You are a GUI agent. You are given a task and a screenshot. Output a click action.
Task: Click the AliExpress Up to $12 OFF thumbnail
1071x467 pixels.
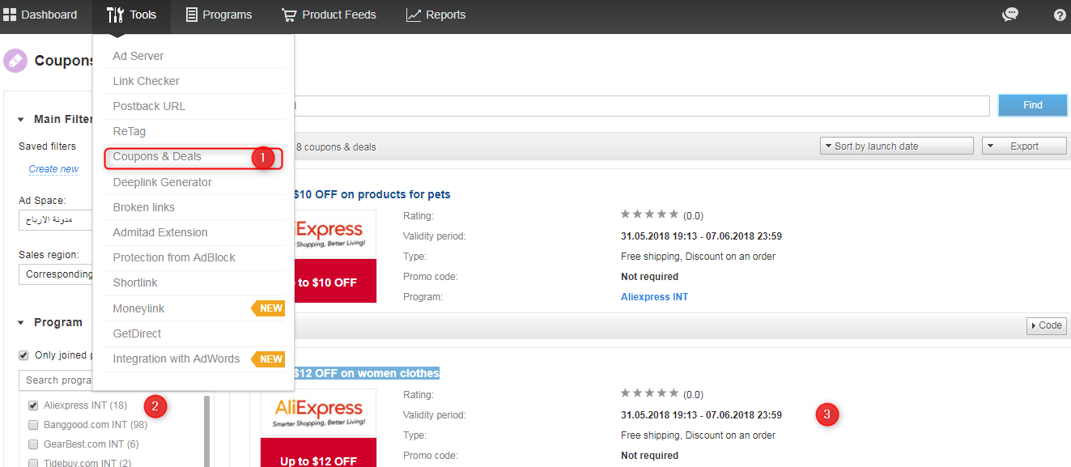[x=318, y=428]
